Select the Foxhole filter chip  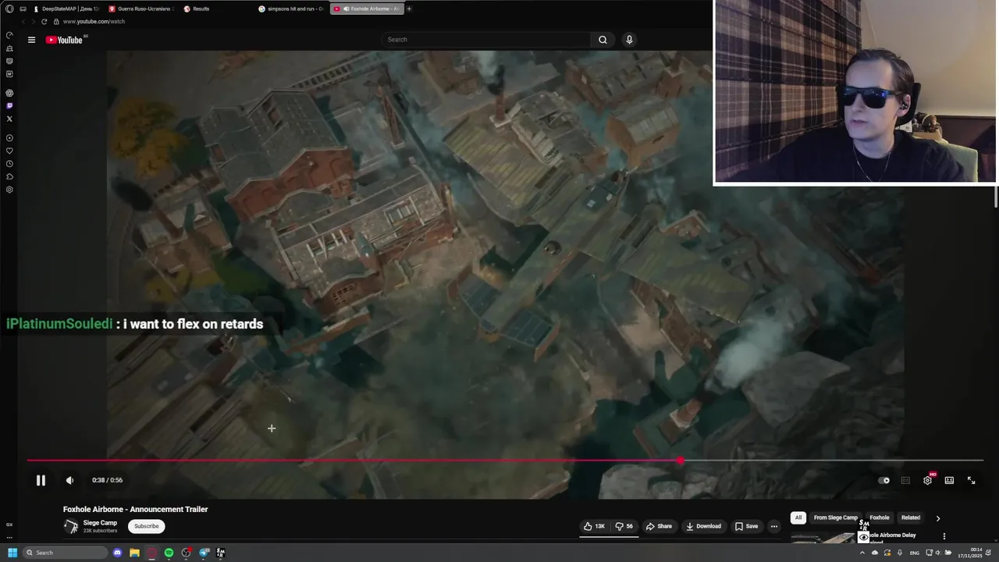(880, 518)
